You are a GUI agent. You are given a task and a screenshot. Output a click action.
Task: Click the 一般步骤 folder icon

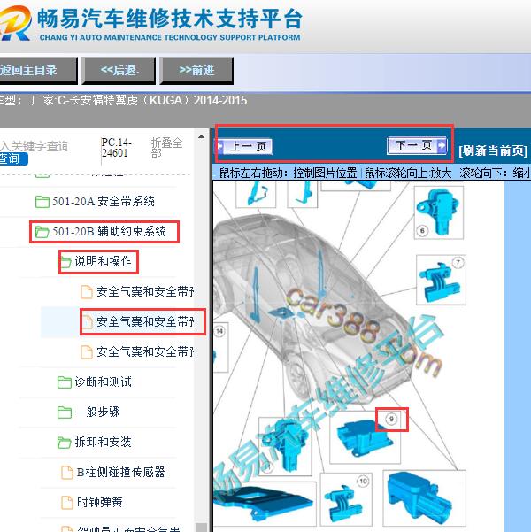(64, 412)
